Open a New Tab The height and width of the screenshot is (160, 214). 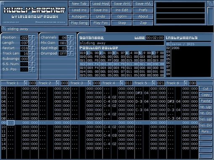click(79, 4)
